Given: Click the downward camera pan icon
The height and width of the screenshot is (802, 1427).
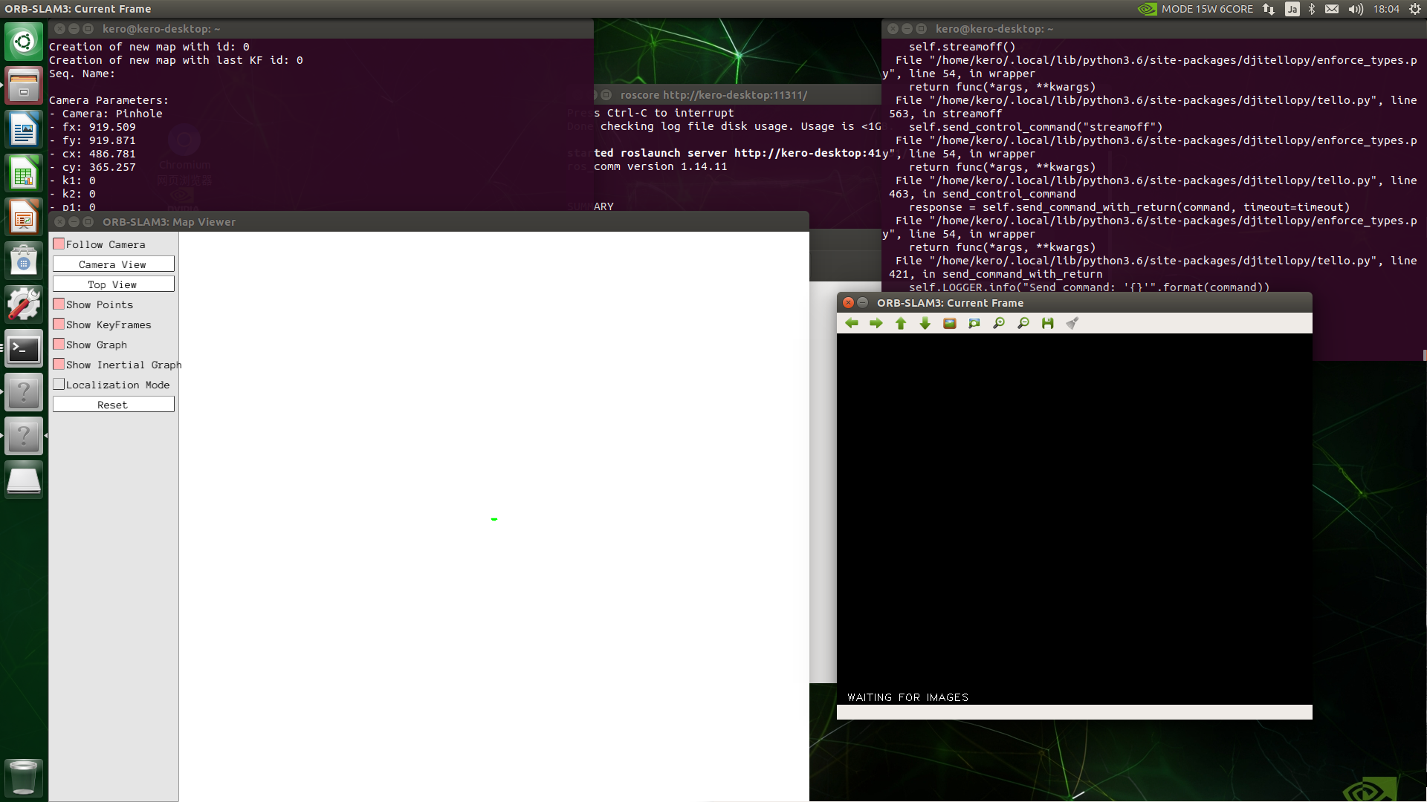Looking at the screenshot, I should click(x=925, y=323).
